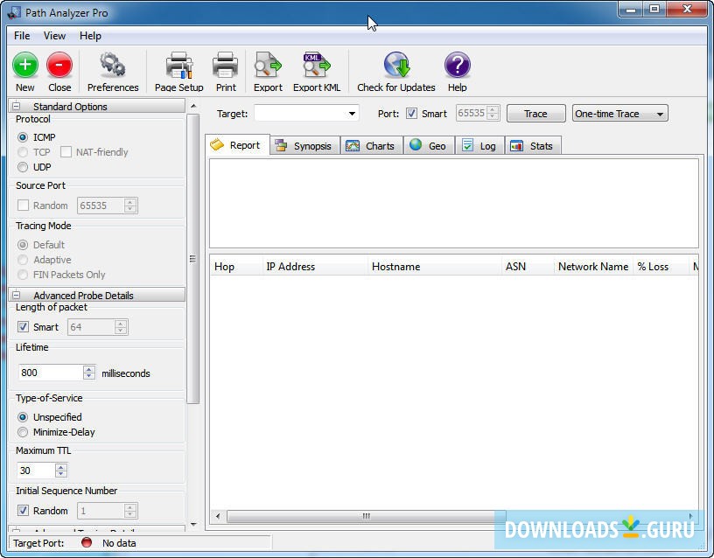Image resolution: width=714 pixels, height=558 pixels.
Task: Open the Target dropdown
Action: [353, 113]
